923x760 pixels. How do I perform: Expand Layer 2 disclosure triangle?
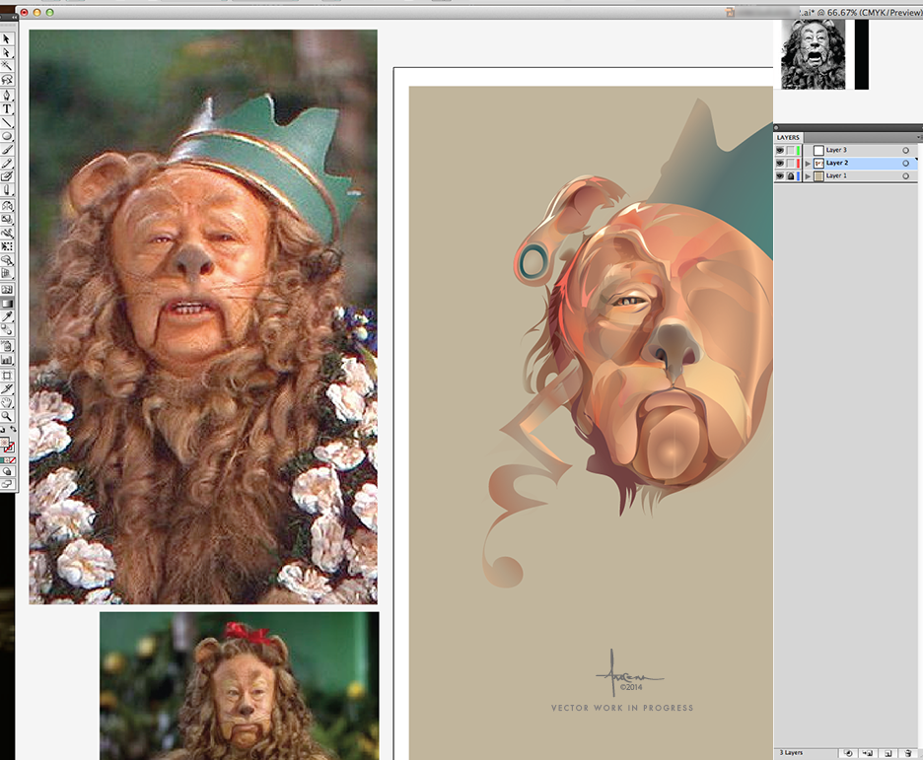(x=808, y=163)
